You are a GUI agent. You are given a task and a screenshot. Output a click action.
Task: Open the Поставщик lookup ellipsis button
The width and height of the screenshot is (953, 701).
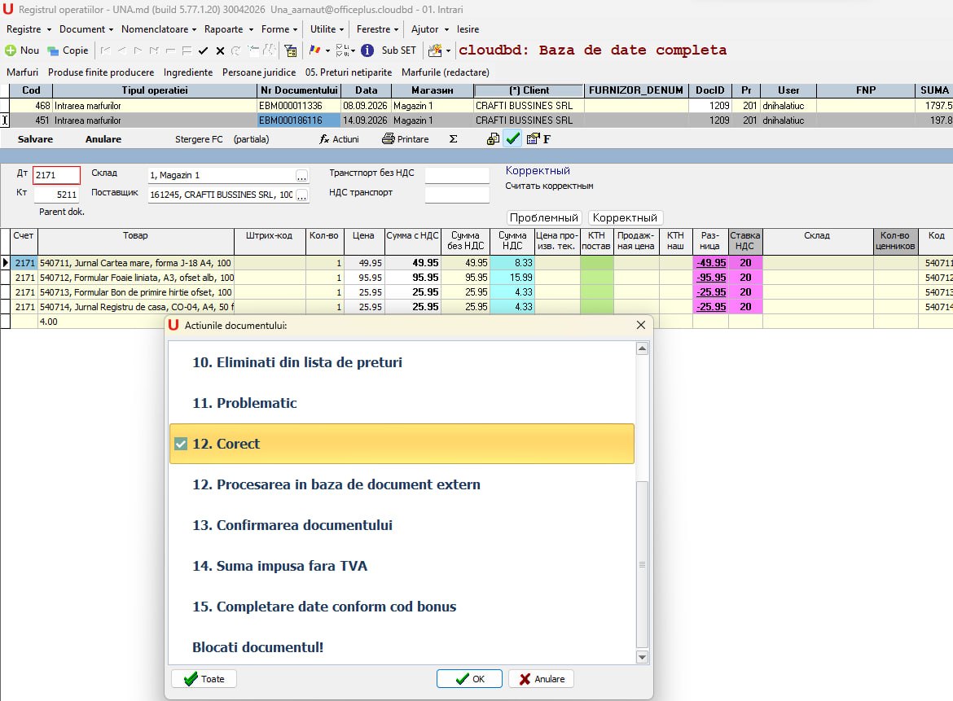tap(301, 195)
